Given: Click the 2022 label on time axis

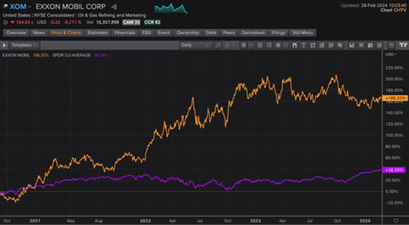Looking at the screenshot, I should [145, 221].
